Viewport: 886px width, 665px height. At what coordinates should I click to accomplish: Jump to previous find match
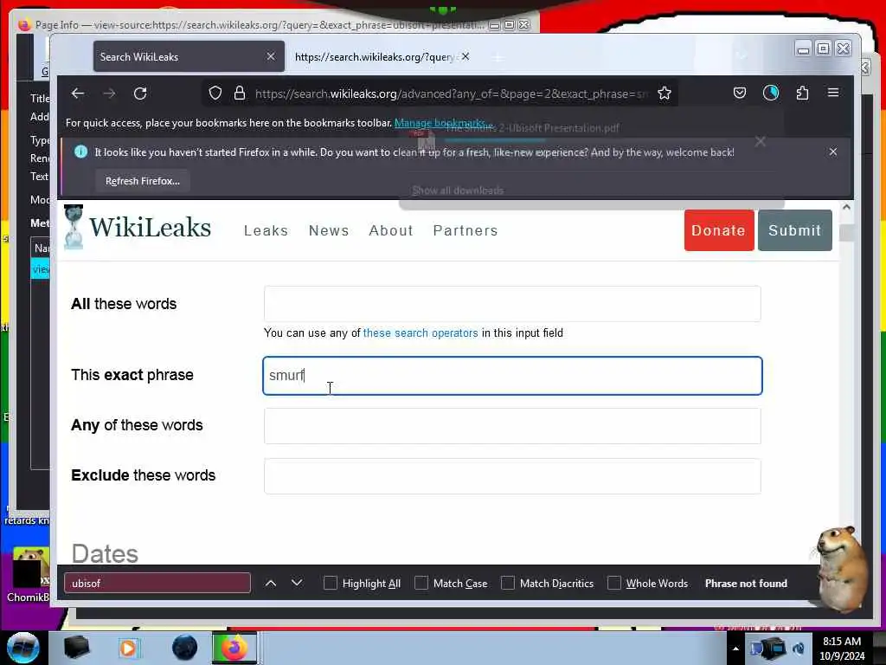[271, 583]
